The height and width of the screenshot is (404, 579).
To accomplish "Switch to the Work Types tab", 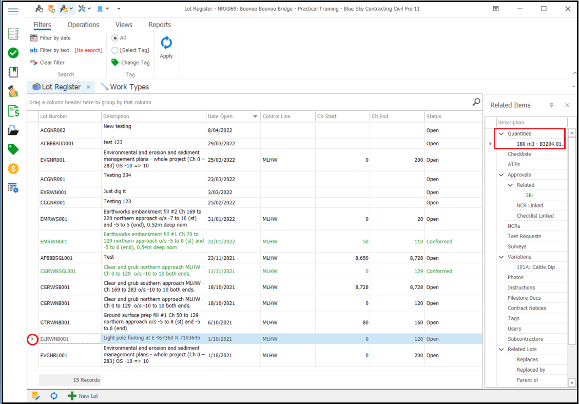I will click(125, 87).
